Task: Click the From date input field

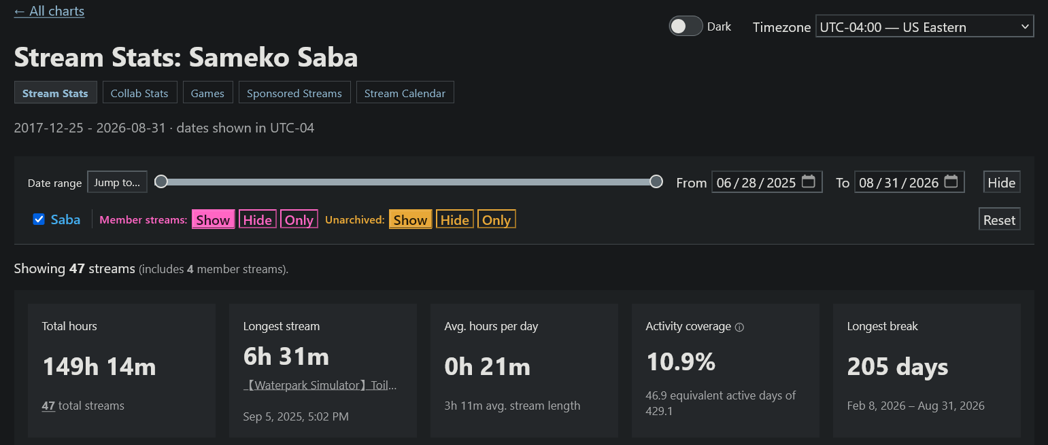Action: (x=767, y=182)
